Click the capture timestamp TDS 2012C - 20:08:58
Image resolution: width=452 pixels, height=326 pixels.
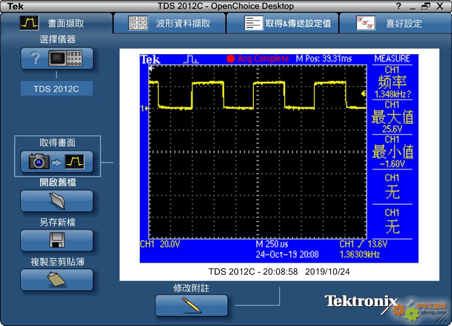click(253, 271)
